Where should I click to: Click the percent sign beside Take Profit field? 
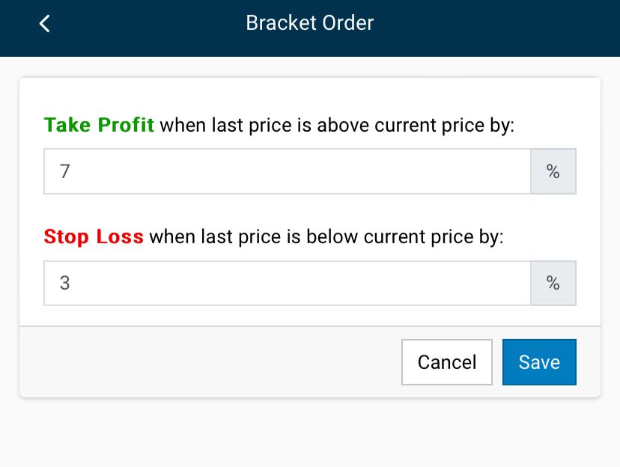pyautogui.click(x=553, y=171)
